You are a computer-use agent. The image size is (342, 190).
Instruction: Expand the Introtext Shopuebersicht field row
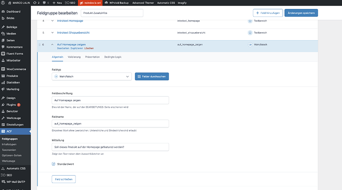[53, 33]
